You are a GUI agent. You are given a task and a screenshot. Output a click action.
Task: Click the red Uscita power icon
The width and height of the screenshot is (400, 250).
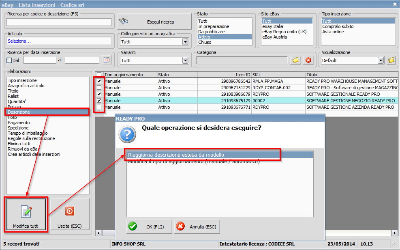(69, 211)
